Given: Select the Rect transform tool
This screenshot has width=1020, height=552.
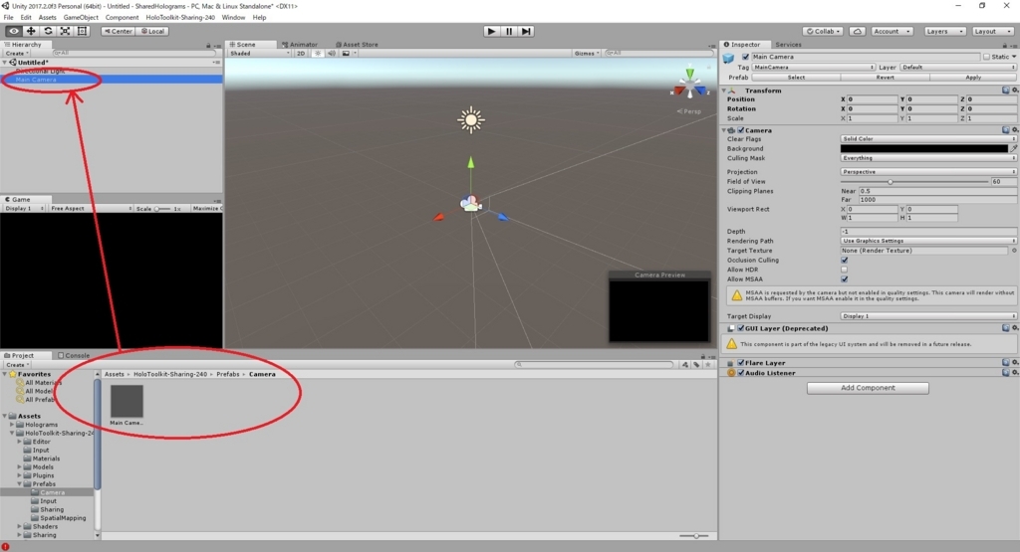Looking at the screenshot, I should point(82,31).
